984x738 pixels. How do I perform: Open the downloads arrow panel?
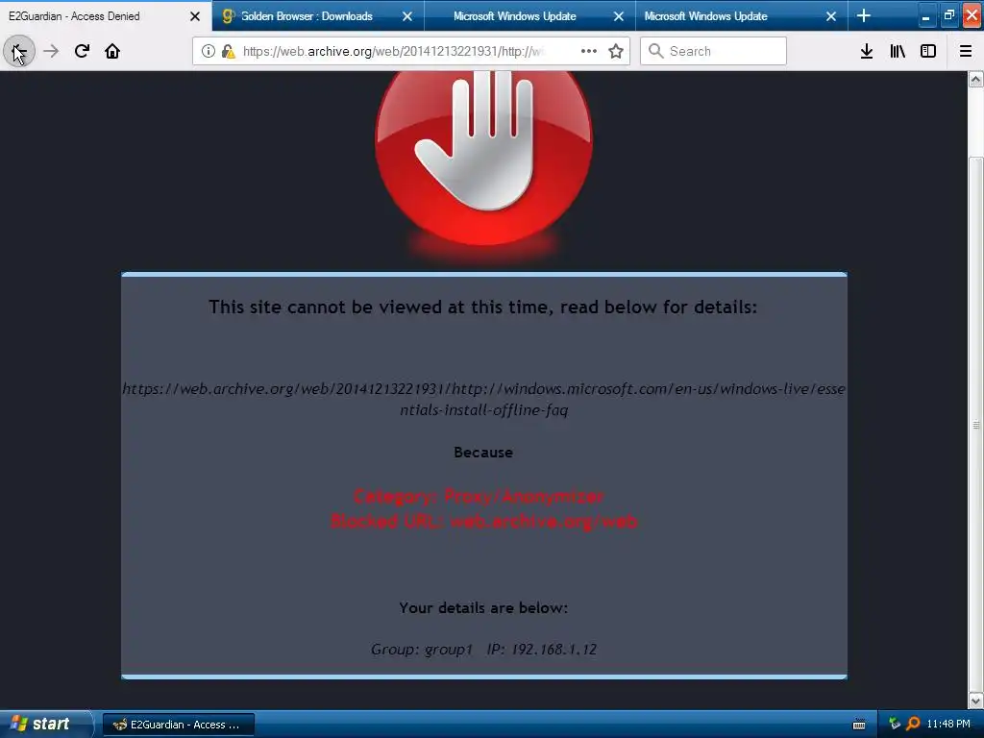[867, 51]
